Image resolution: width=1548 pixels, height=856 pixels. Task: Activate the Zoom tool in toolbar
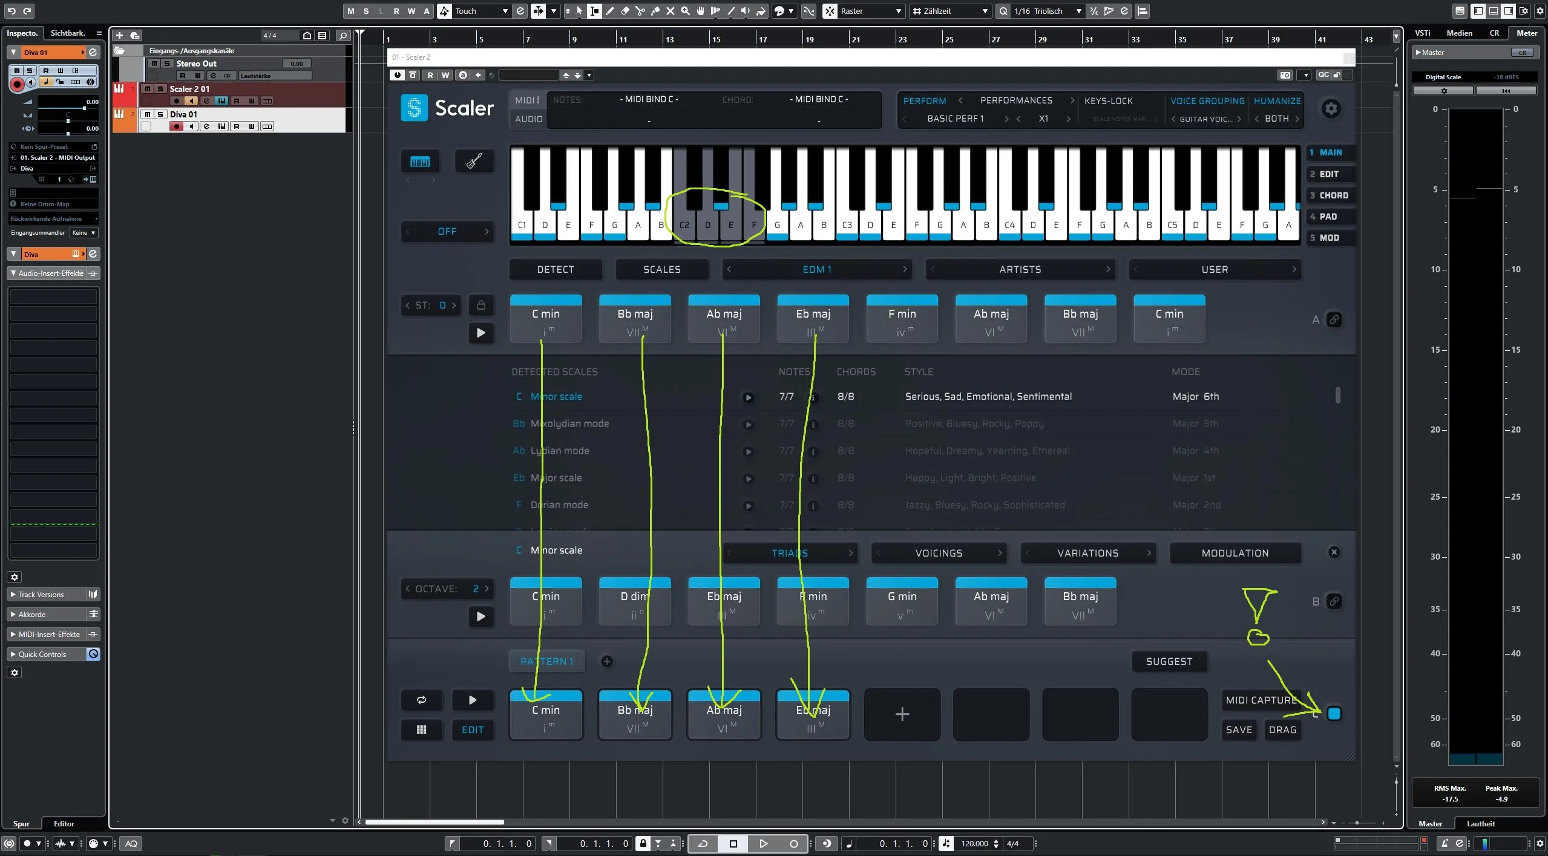686,11
